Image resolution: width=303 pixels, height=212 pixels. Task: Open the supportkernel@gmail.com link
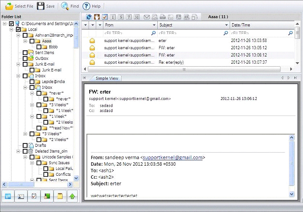[173, 157]
